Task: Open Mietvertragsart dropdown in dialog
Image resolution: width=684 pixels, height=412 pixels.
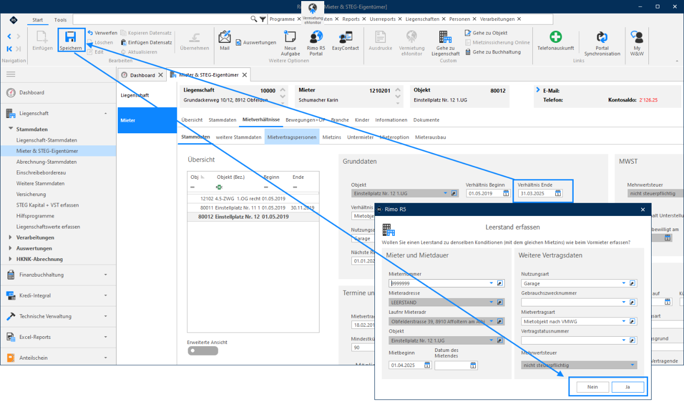Action: (x=623, y=321)
